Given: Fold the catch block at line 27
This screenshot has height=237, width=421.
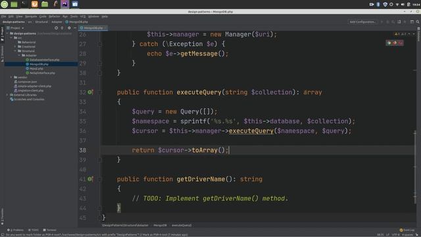Looking at the screenshot, I should (x=99, y=44).
